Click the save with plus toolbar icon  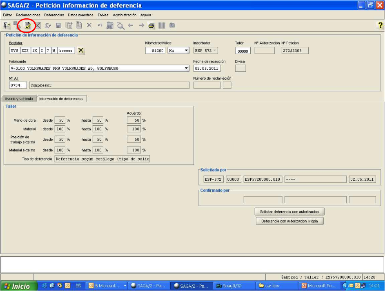click(17, 25)
